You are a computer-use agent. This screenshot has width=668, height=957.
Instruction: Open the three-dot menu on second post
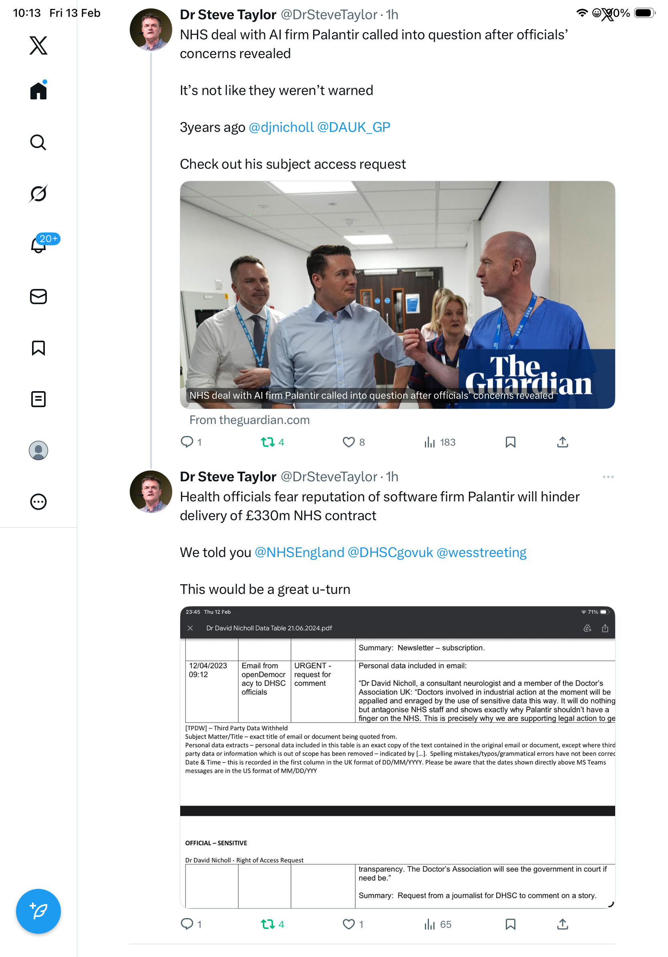[x=608, y=476]
